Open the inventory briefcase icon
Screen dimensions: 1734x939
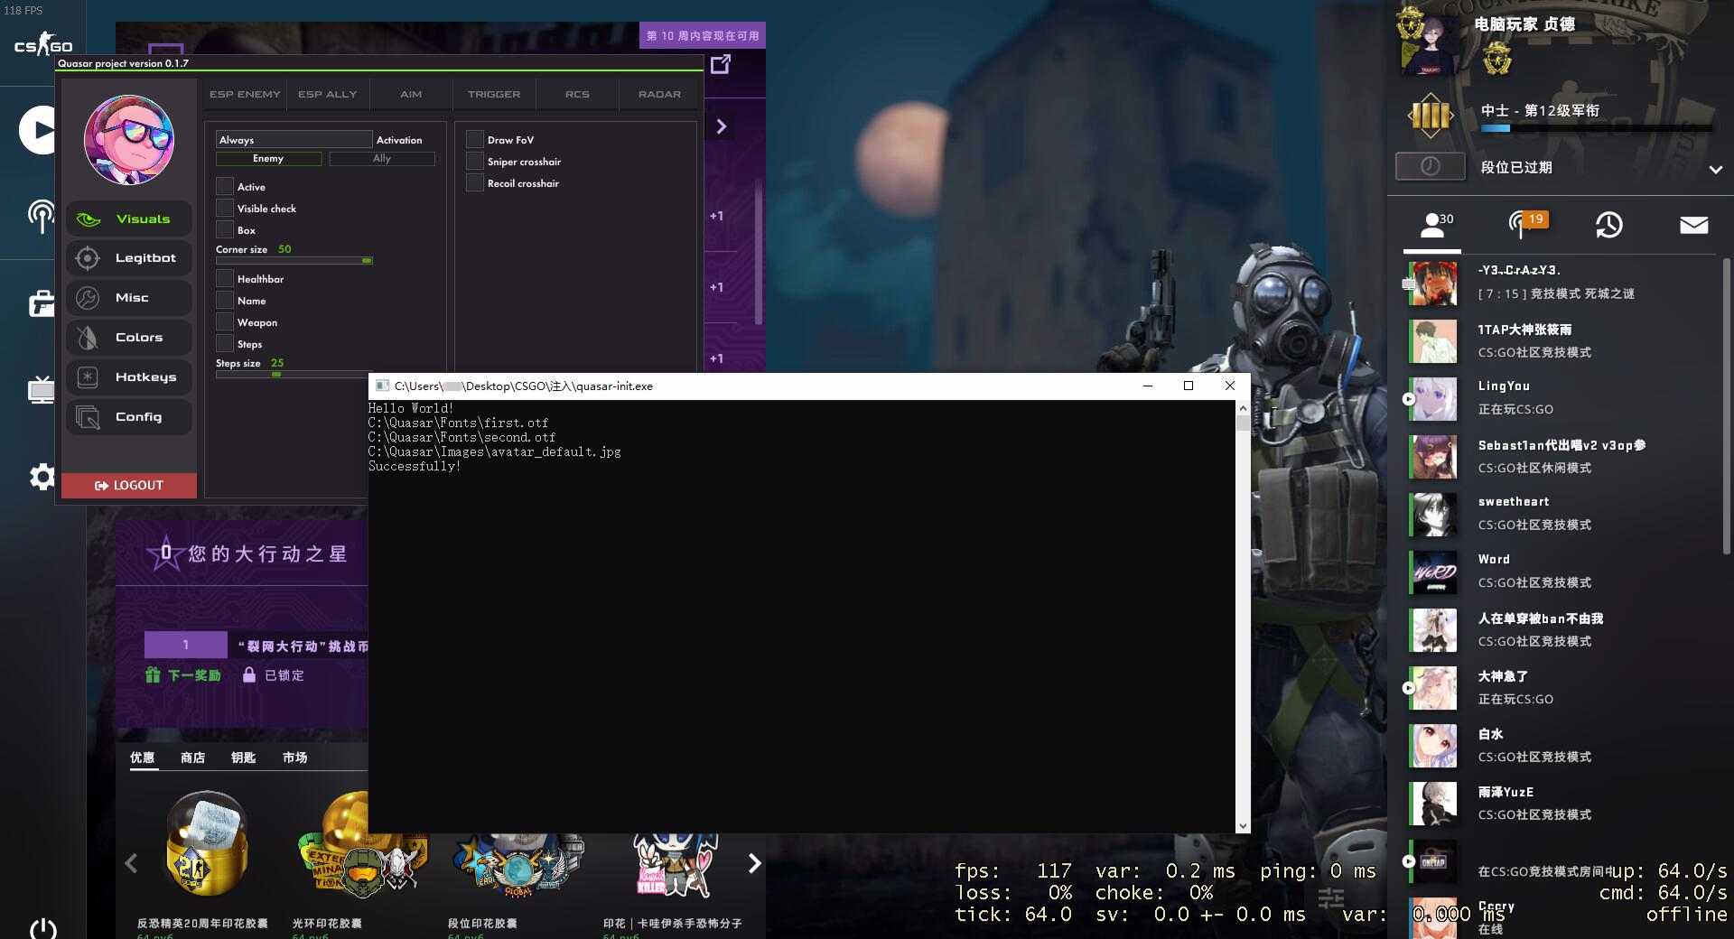[42, 304]
